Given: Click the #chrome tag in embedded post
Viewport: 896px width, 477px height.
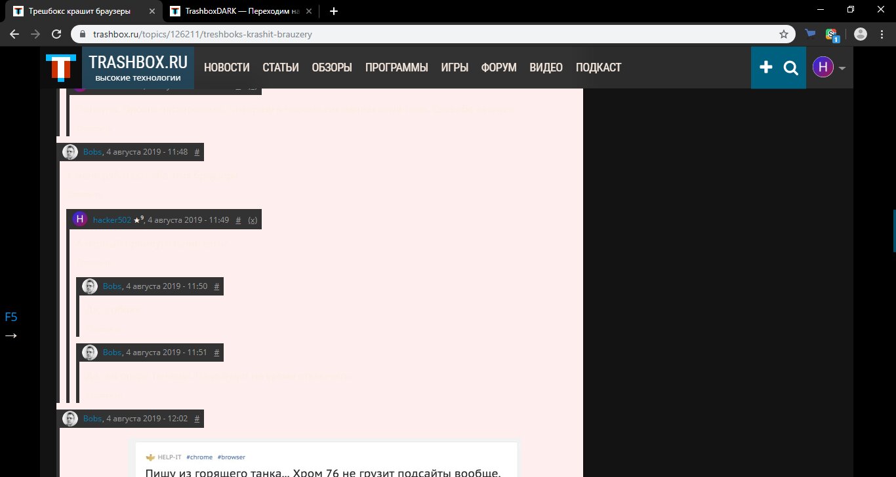Looking at the screenshot, I should point(199,457).
